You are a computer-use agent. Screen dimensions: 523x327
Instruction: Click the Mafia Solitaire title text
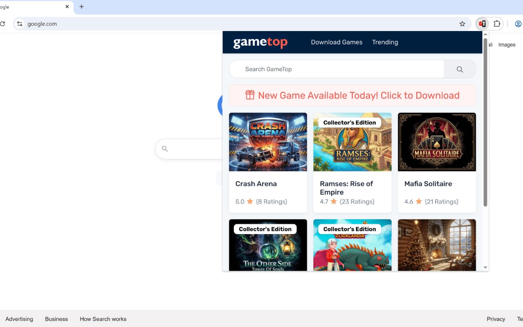[x=428, y=184]
